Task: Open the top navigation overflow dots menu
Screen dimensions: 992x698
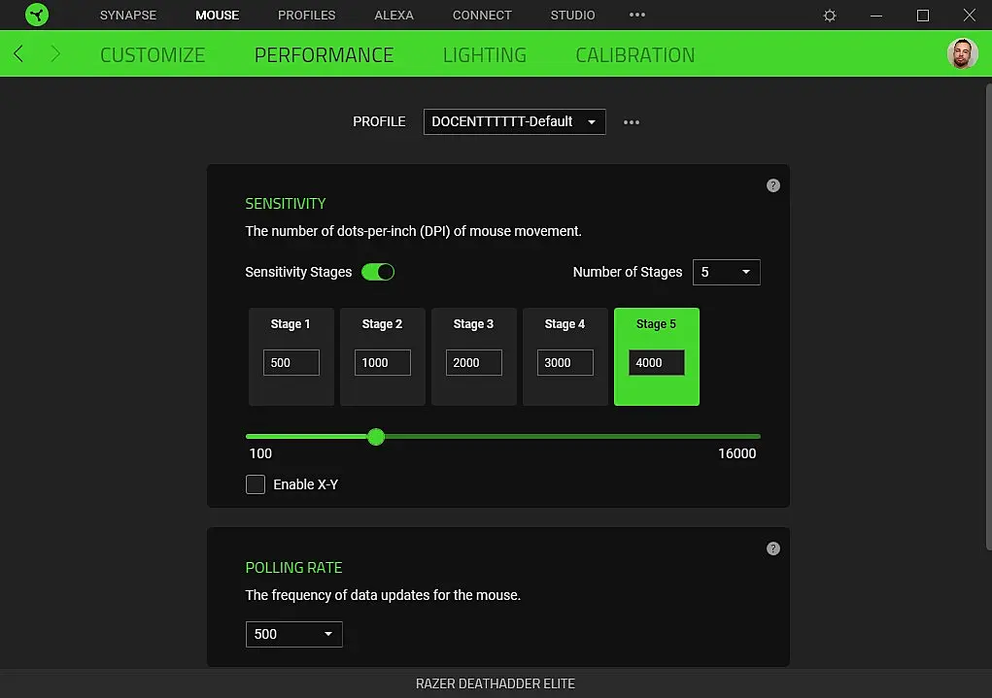Action: [637, 15]
